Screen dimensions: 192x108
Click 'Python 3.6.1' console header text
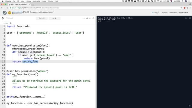tap(115, 18)
